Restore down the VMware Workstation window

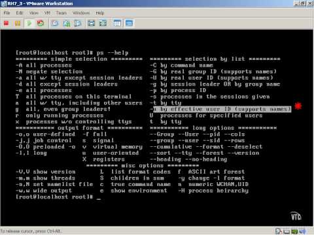click(x=303, y=3)
